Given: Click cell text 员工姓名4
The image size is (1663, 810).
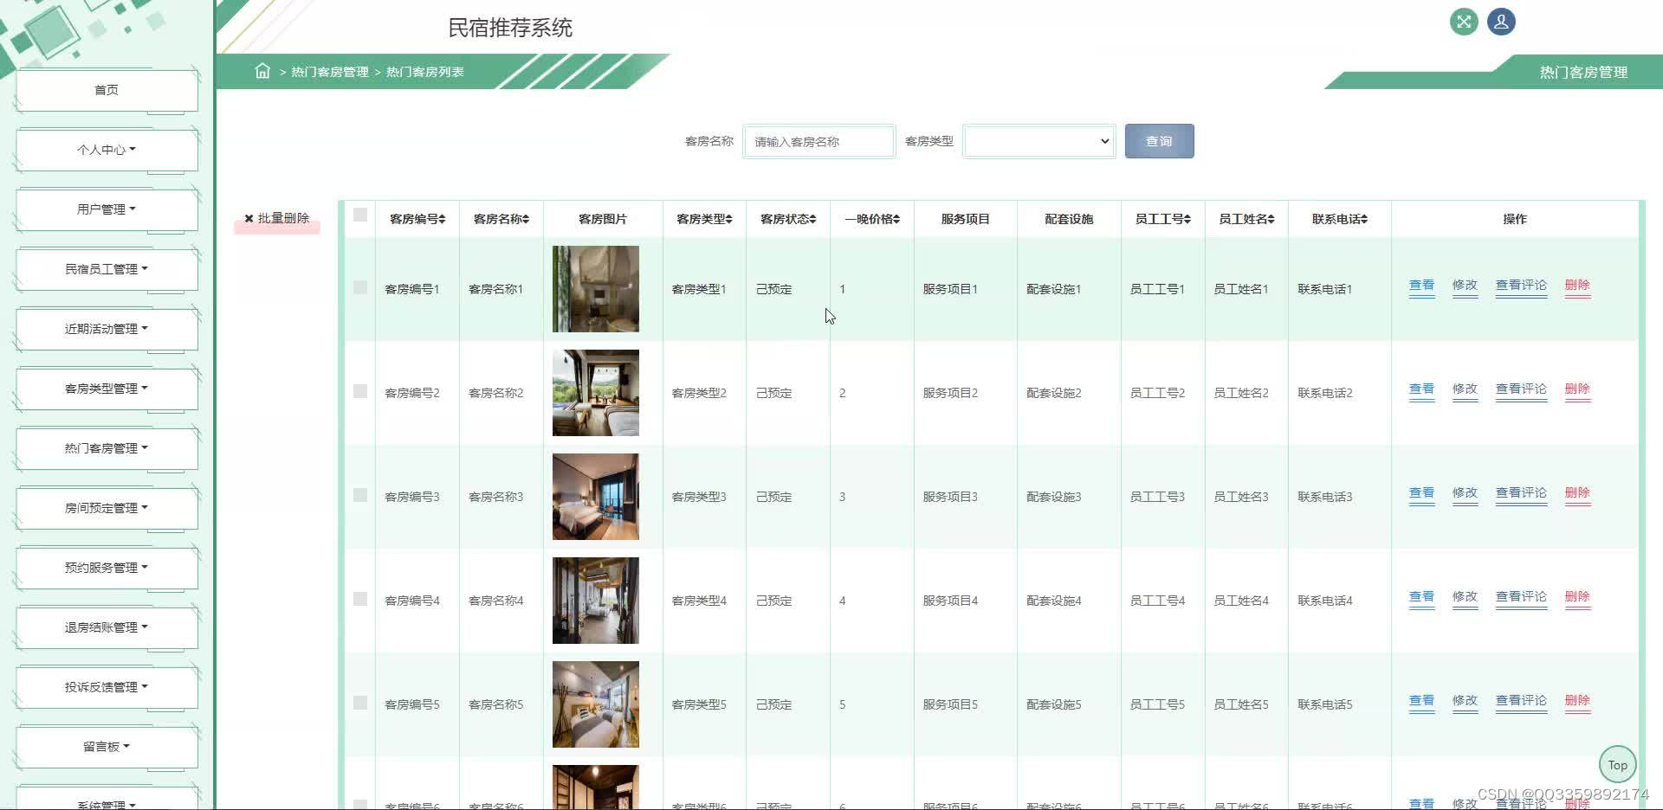Looking at the screenshot, I should [x=1241, y=601].
